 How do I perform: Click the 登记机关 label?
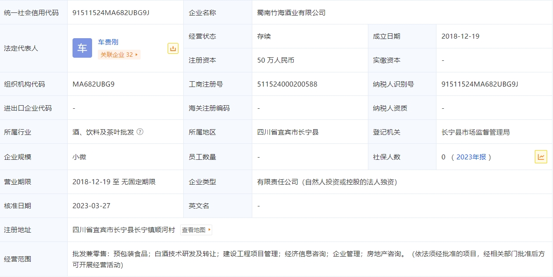387,132
